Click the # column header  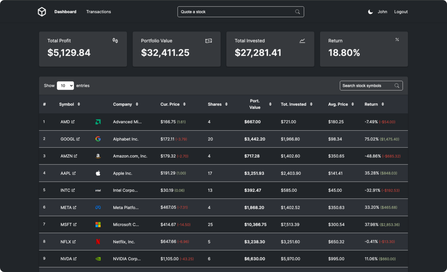44,104
